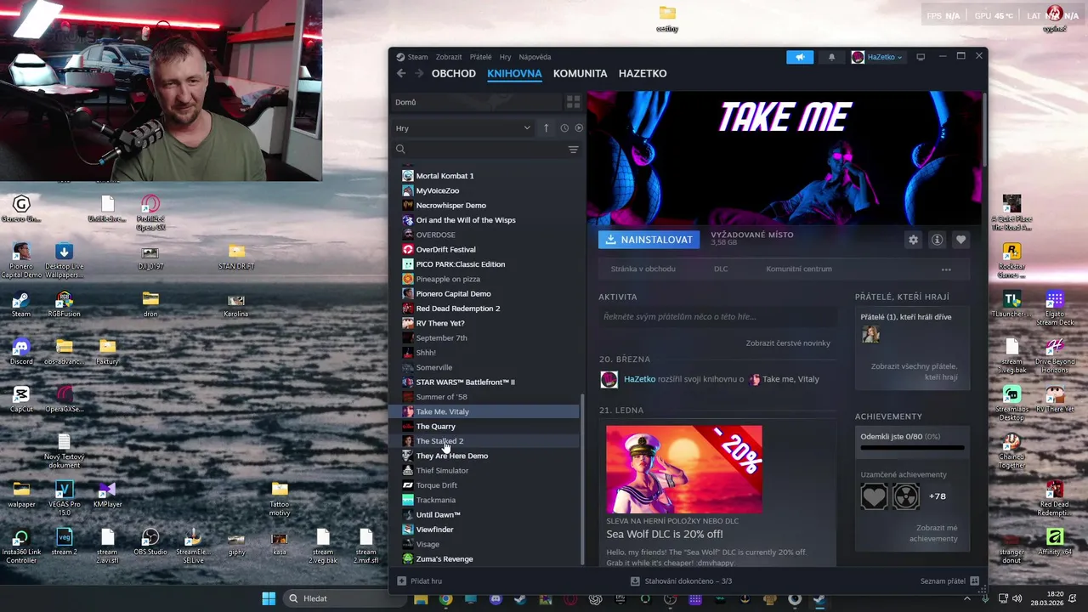
Task: Open the Nápověda menu
Action: click(x=535, y=57)
